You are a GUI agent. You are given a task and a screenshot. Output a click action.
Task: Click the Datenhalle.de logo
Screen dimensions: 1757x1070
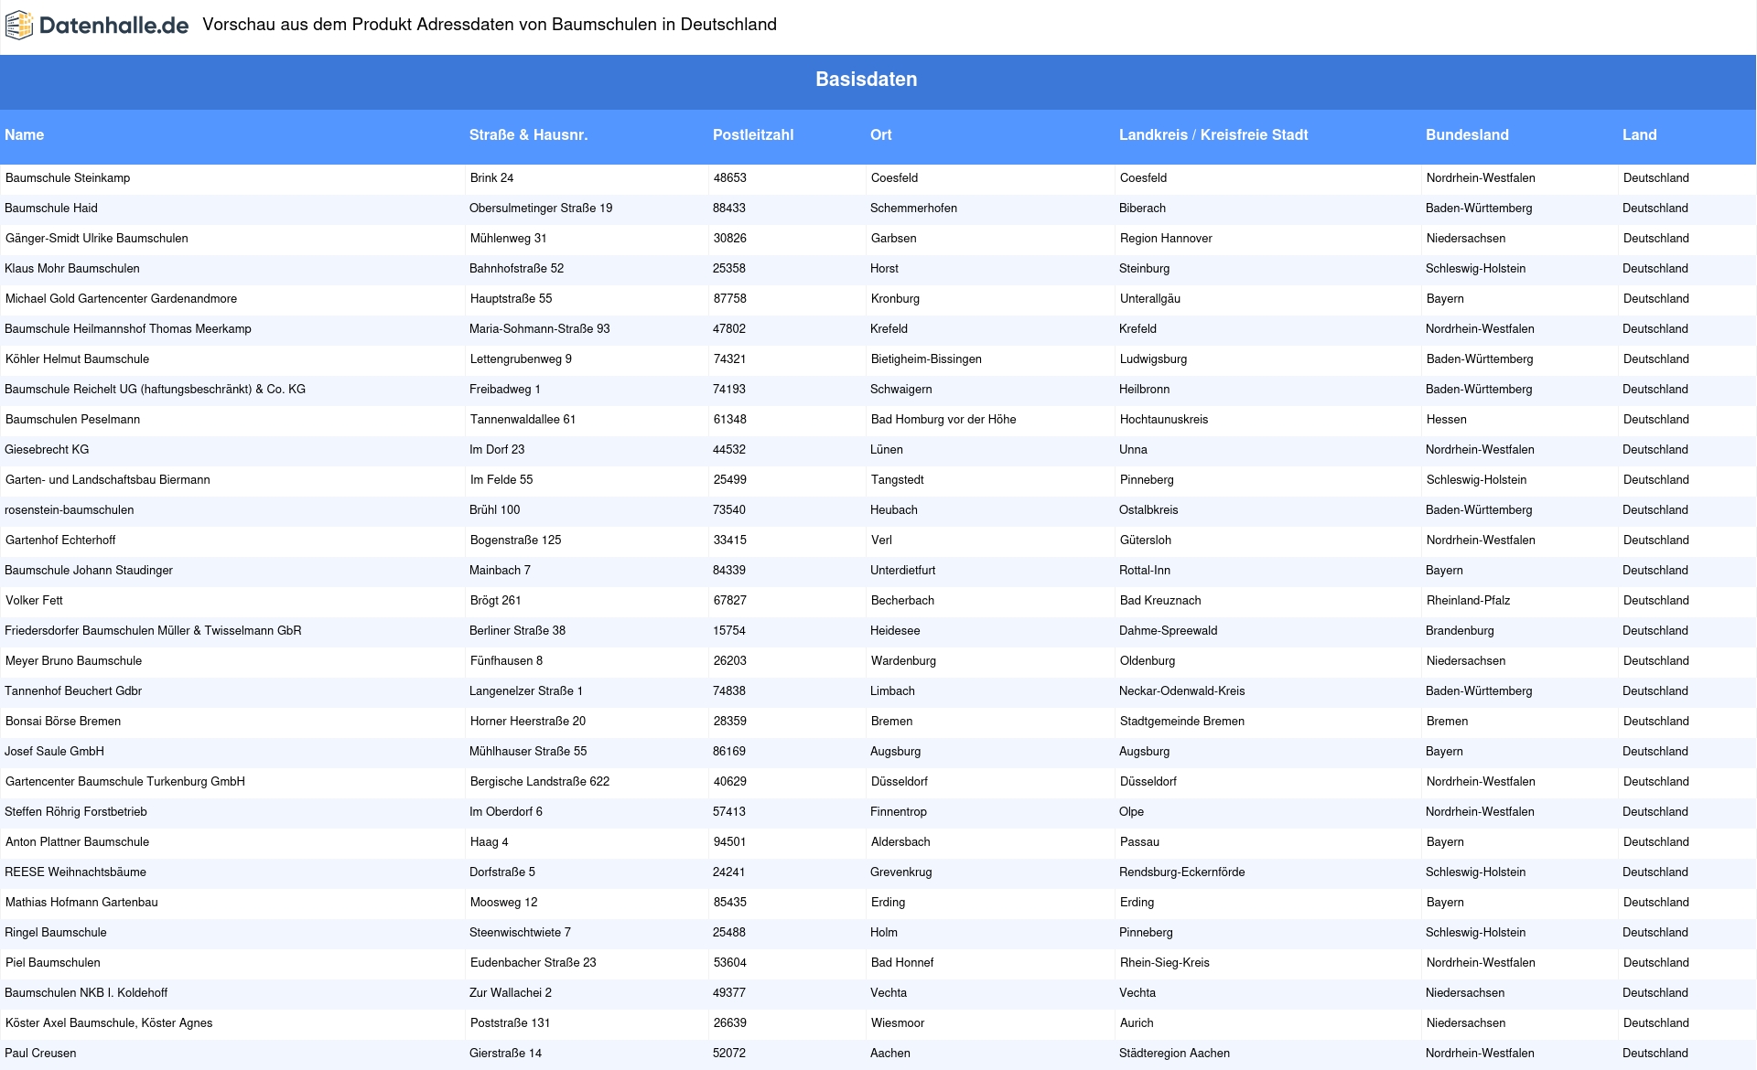coord(98,25)
